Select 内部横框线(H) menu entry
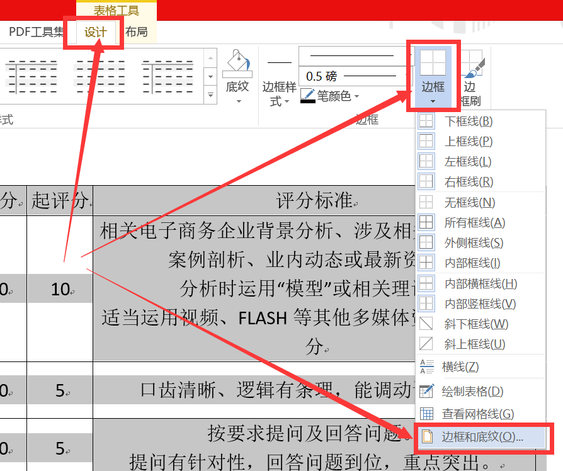 (481, 283)
